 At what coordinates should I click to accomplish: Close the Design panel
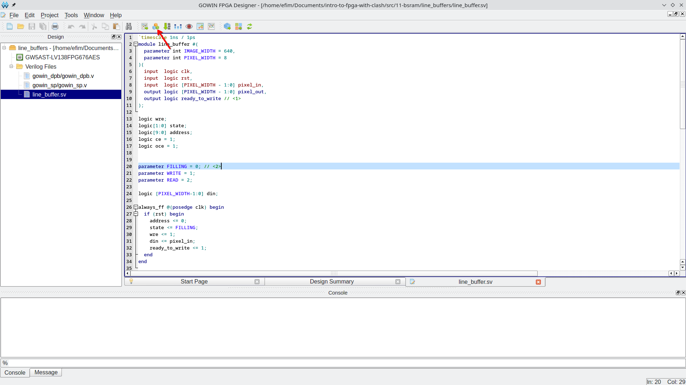pyautogui.click(x=119, y=37)
